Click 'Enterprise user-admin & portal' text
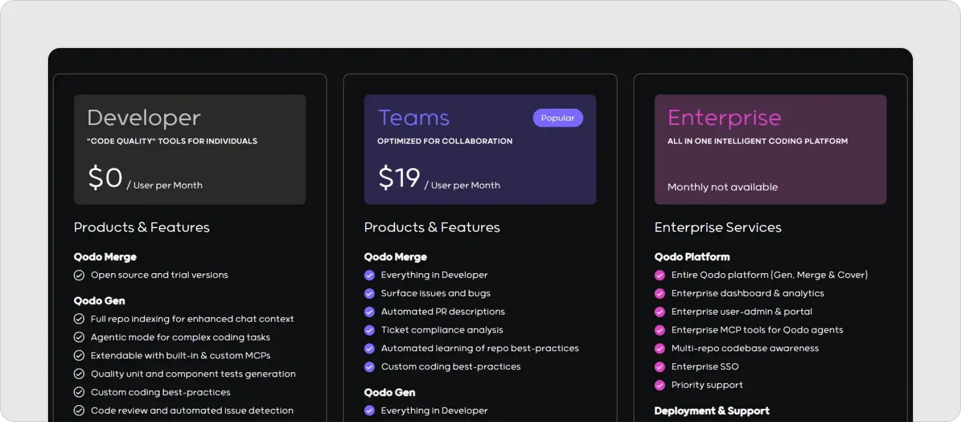Image resolution: width=961 pixels, height=422 pixels. pyautogui.click(x=742, y=312)
